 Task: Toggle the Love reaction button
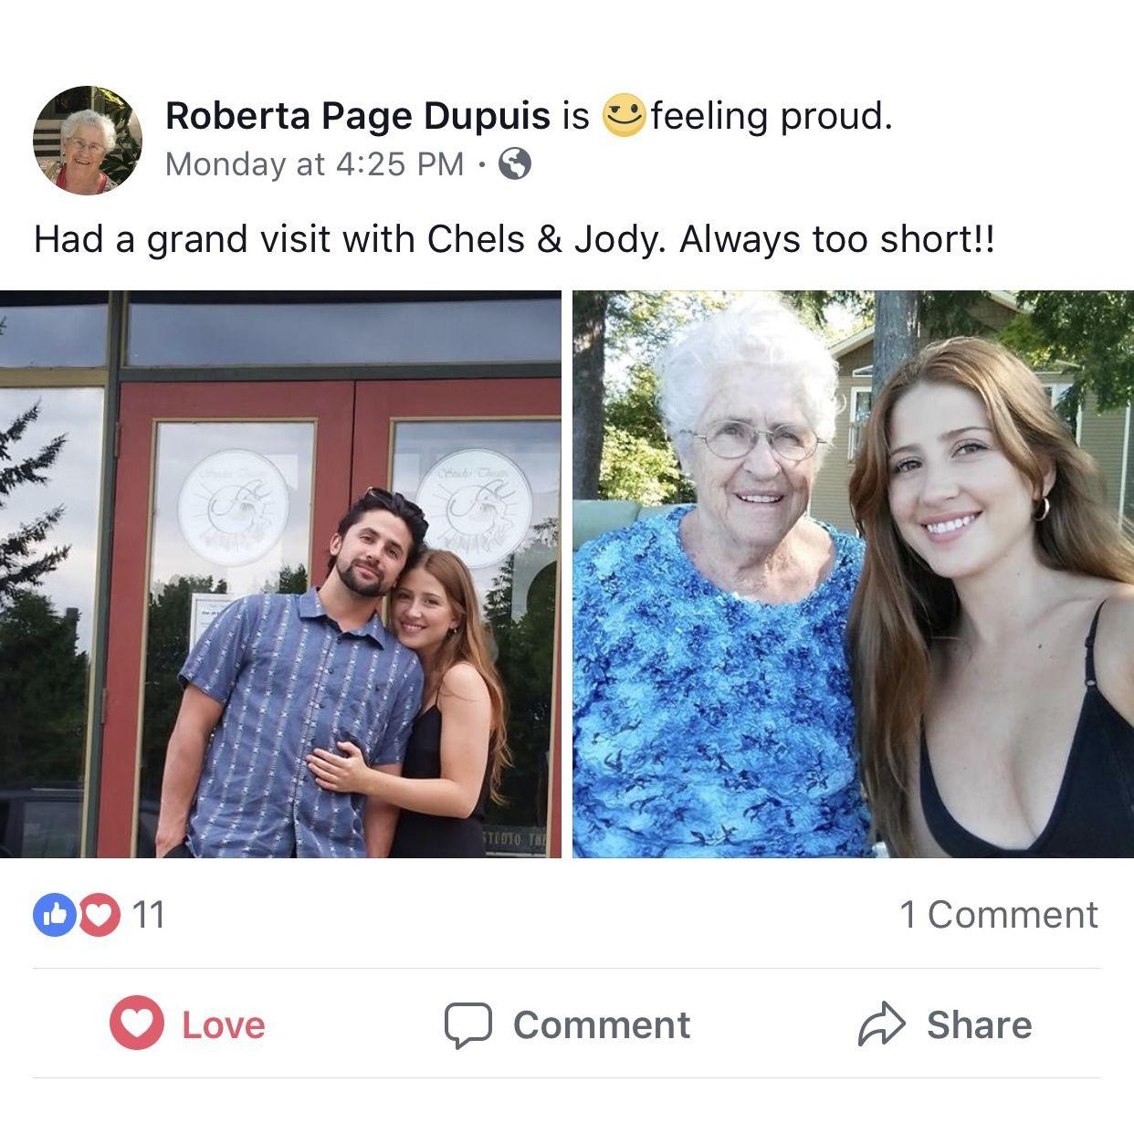[188, 1024]
